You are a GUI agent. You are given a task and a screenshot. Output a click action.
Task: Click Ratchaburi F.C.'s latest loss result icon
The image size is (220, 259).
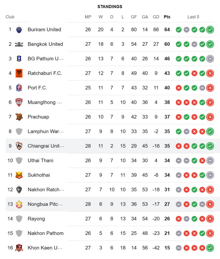(210, 73)
